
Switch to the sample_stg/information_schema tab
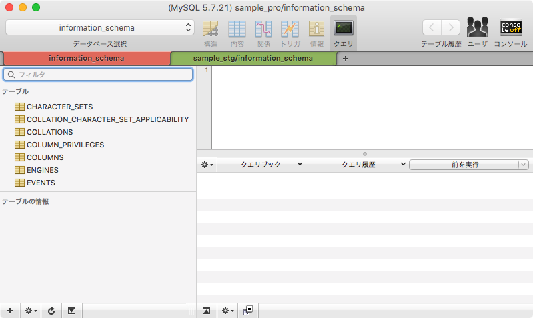253,58
